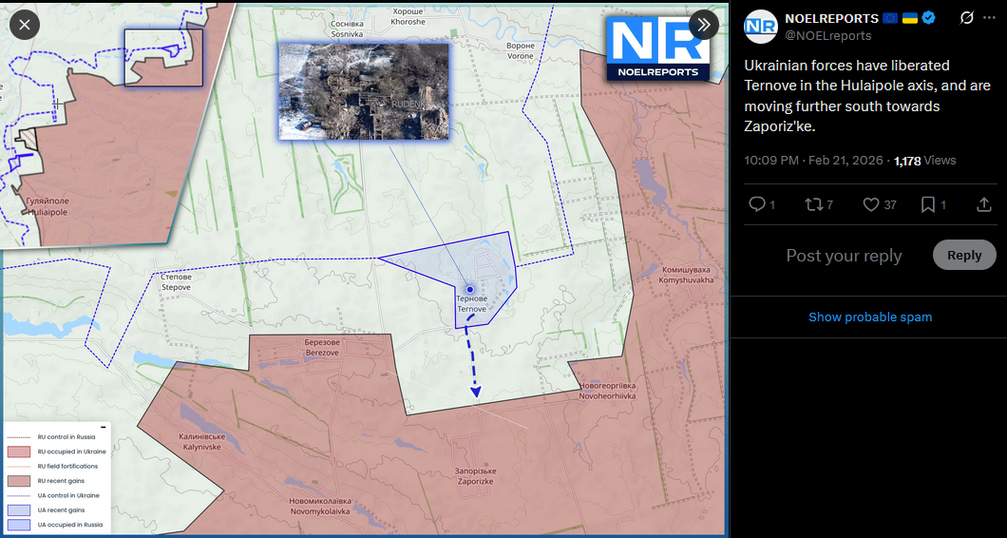The height and width of the screenshot is (538, 1007).
Task: Click the 1,178 Views count
Action: (924, 160)
